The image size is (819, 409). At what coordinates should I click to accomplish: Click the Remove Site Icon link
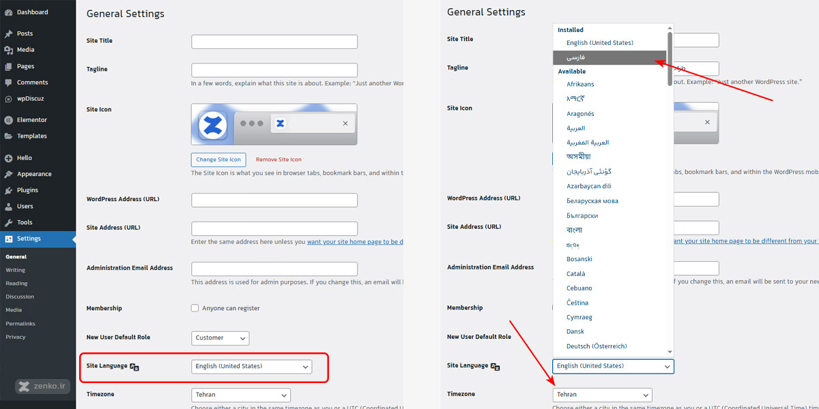tap(278, 160)
